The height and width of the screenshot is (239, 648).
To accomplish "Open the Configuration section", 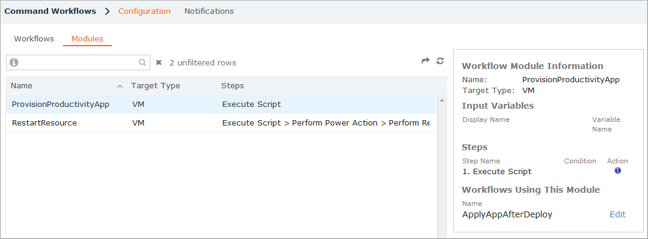I will pos(144,11).
